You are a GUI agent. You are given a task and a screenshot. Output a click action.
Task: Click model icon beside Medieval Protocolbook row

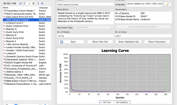coord(4,84)
